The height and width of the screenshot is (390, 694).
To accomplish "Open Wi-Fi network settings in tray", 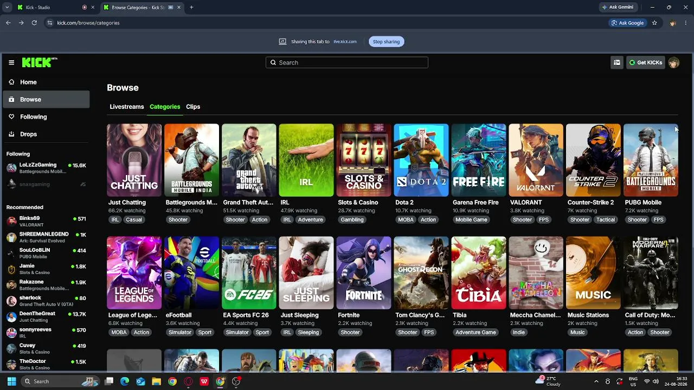I will [647, 381].
